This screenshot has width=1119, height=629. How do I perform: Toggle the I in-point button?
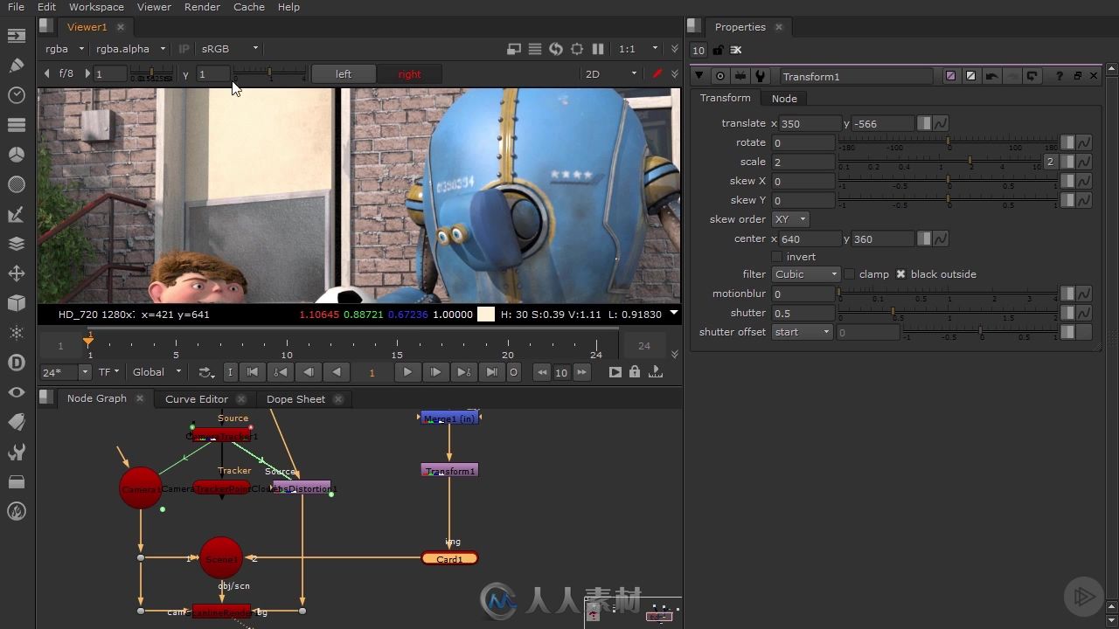[230, 372]
